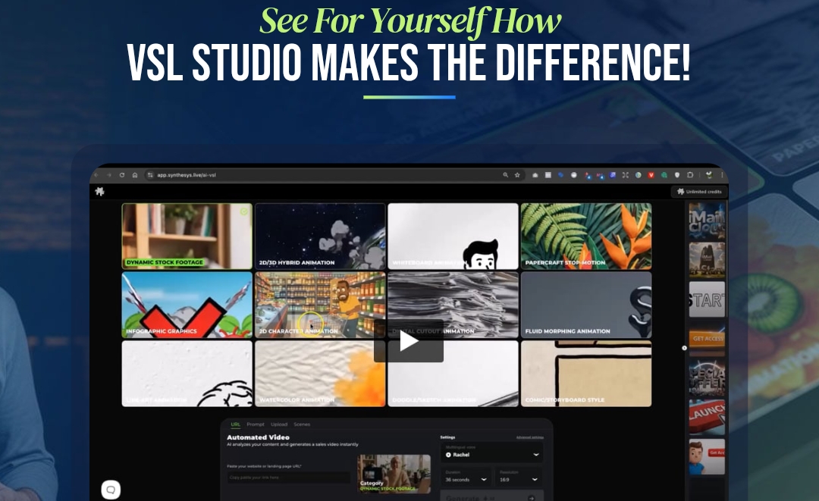Open the Scenes tab
The height and width of the screenshot is (501, 819).
(302, 424)
